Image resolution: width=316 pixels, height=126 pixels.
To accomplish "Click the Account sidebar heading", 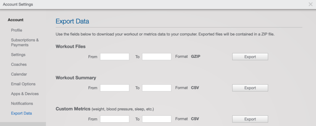I will click(x=15, y=20).
